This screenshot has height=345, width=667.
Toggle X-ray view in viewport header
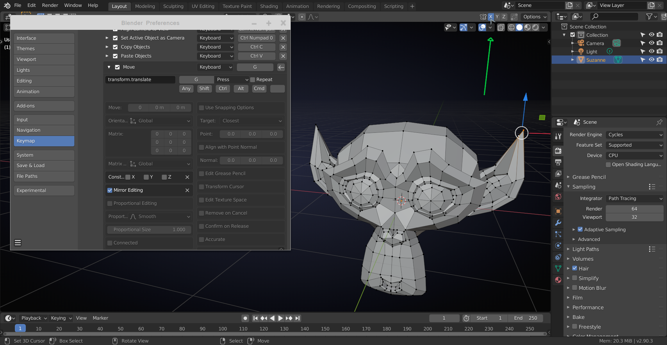[x=501, y=27]
